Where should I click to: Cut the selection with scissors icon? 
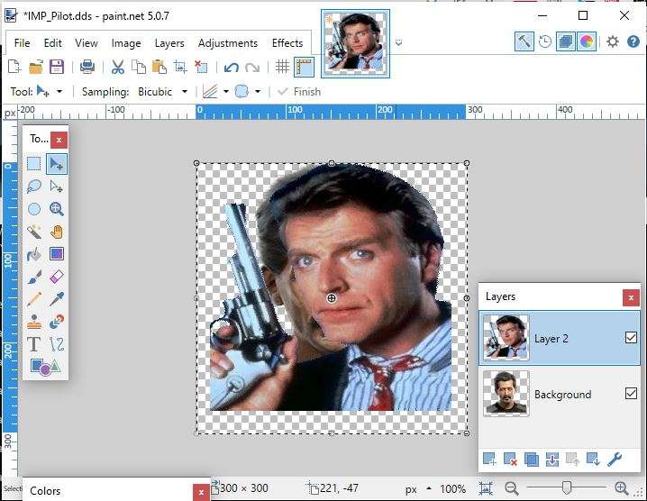coord(118,67)
